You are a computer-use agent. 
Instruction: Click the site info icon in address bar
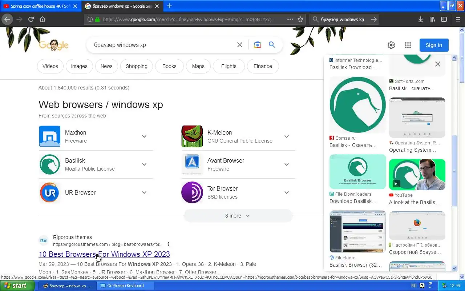tap(90, 19)
